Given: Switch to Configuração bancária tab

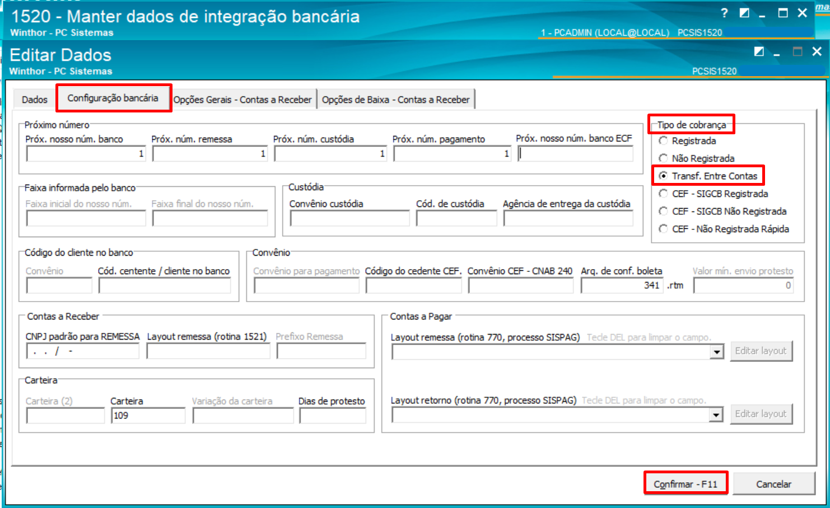Looking at the screenshot, I should (113, 98).
